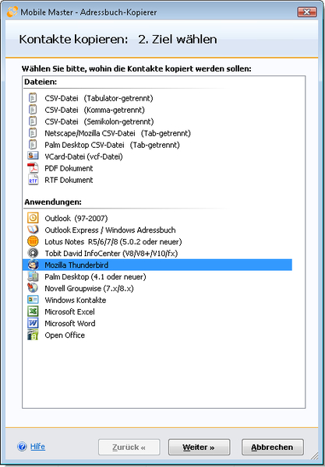
Task: Select the VCard-Datei icon
Action: tap(33, 156)
